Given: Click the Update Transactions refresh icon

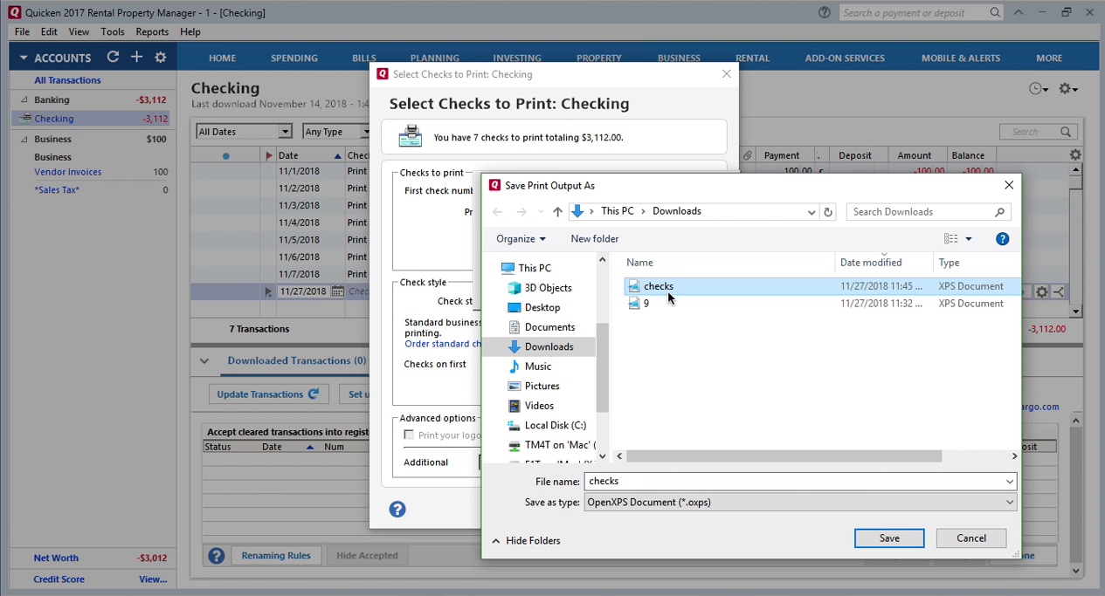Looking at the screenshot, I should (x=314, y=394).
